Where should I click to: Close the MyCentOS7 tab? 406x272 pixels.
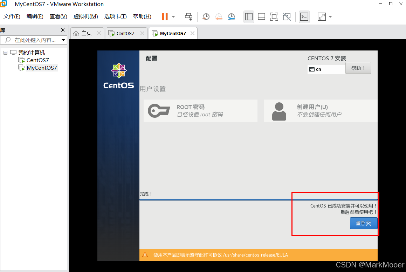point(192,33)
